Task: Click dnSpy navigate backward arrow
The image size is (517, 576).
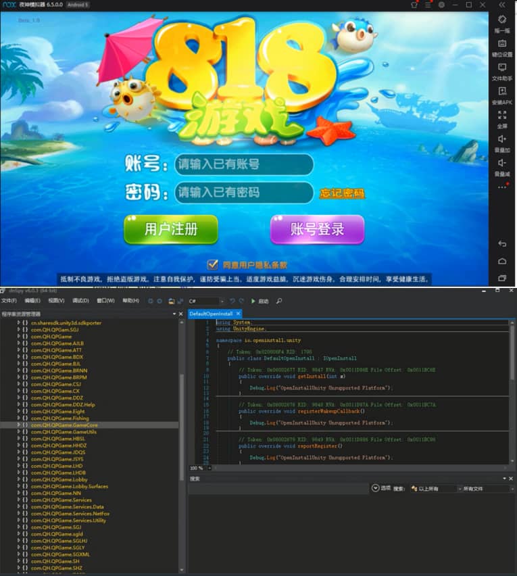Action: coord(150,301)
